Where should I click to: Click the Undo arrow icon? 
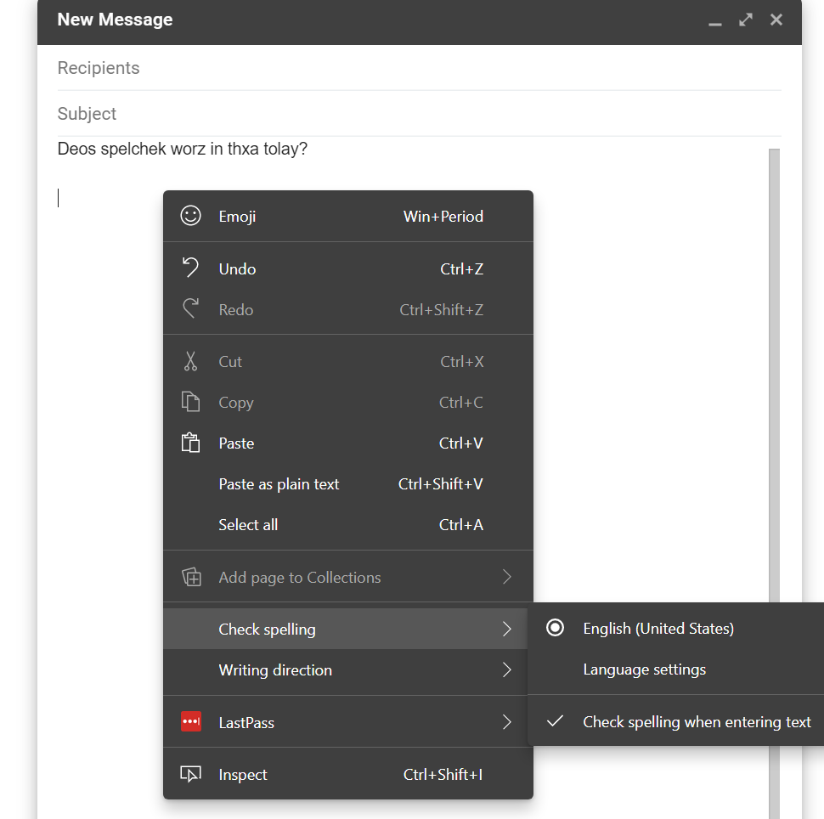[191, 268]
